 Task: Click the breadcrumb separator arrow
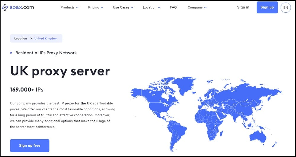click(31, 38)
